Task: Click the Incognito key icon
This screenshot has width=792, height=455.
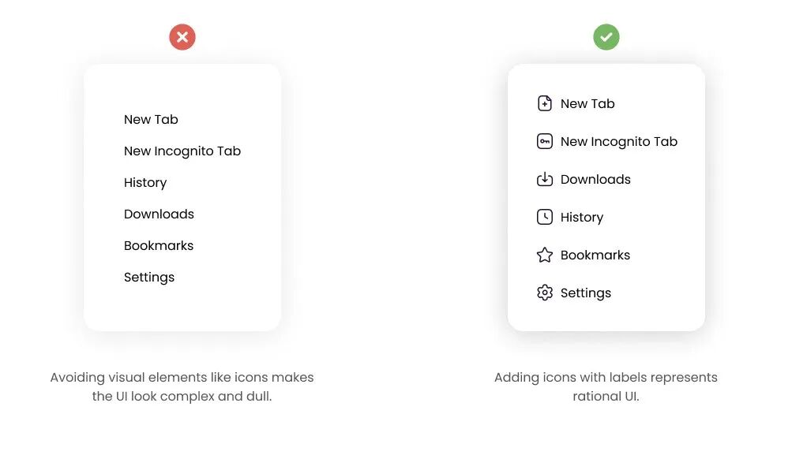Action: point(544,141)
